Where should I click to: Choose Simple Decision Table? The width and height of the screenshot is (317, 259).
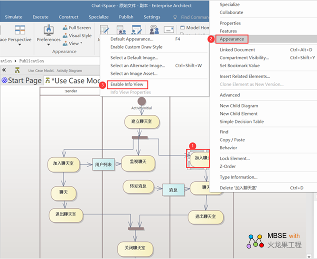[x=242, y=122]
